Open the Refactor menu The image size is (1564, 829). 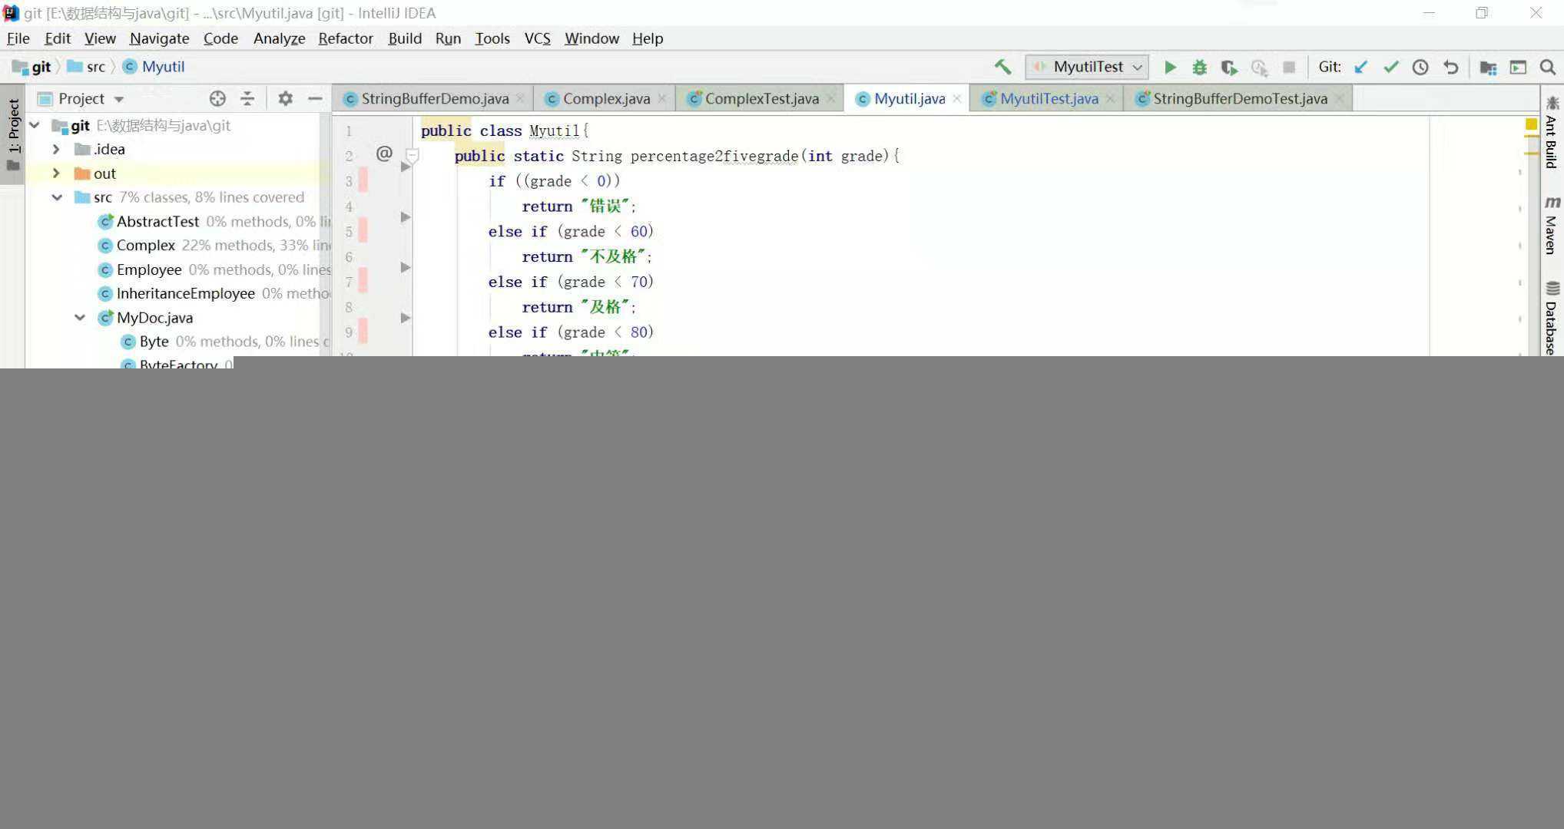(x=346, y=38)
